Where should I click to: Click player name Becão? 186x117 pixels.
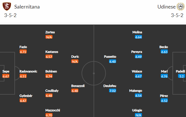click(x=164, y=47)
